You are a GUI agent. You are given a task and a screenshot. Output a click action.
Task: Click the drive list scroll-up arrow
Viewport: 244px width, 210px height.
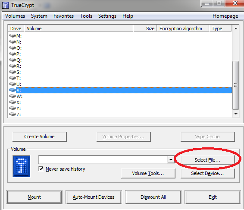236,29
